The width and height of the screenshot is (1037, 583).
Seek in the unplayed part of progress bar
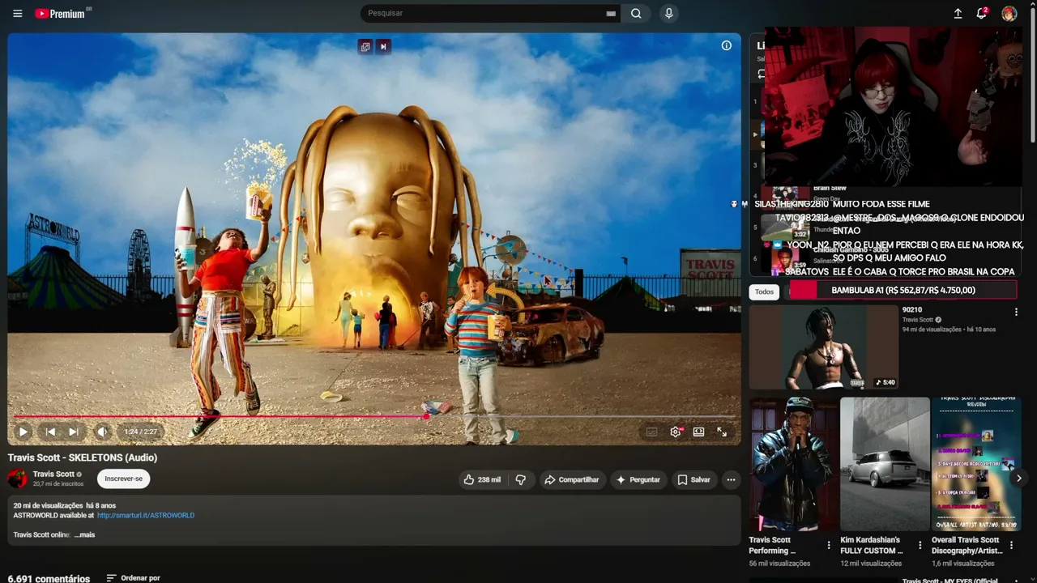pos(582,416)
